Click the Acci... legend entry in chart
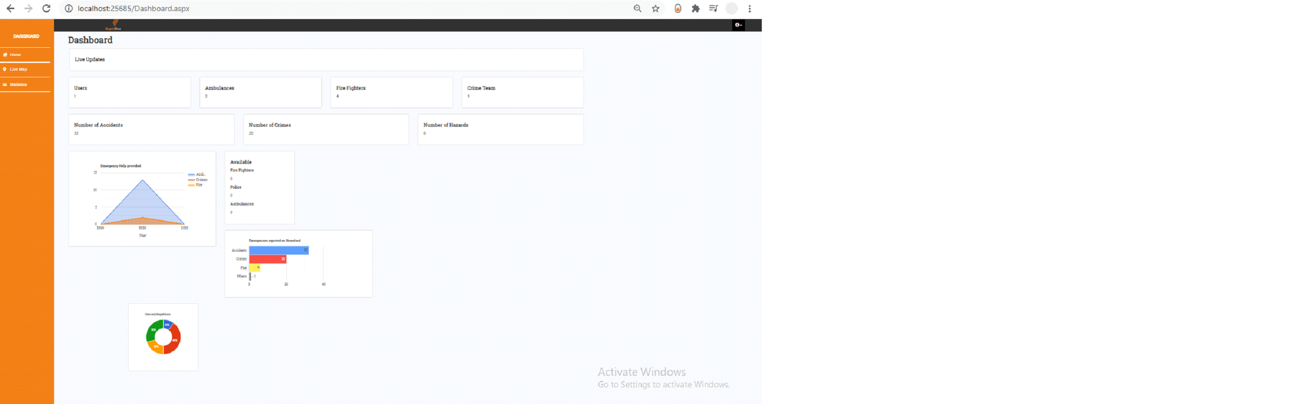Image resolution: width=1297 pixels, height=404 pixels. (x=197, y=175)
